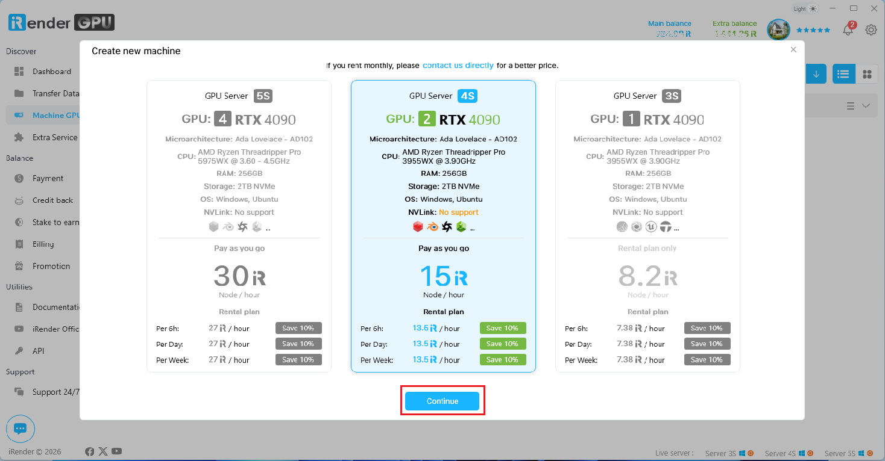Click the user avatar picture
This screenshot has width=885, height=461.
coord(778,29)
